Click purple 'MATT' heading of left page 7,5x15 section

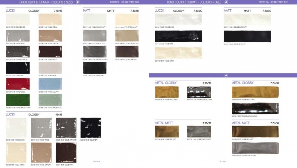click(87, 11)
